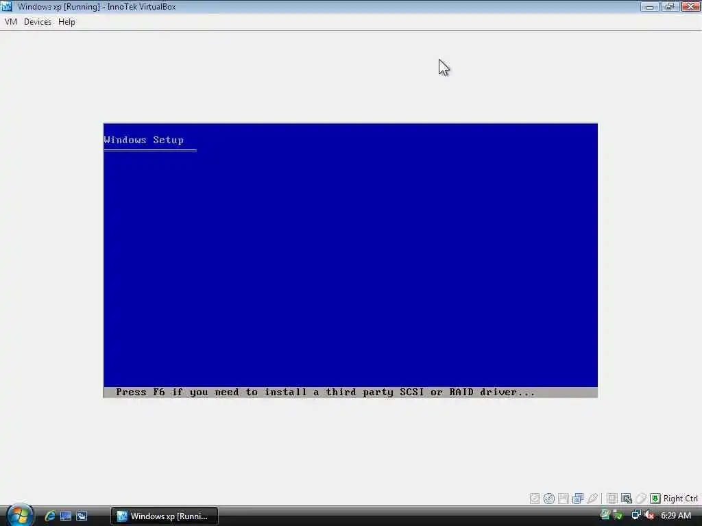Open the Devices menu
The width and height of the screenshot is (702, 526).
38,22
